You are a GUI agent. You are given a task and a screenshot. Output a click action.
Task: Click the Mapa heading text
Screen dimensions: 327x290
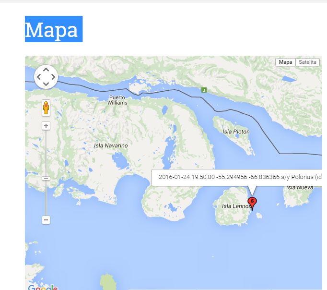coord(51,30)
